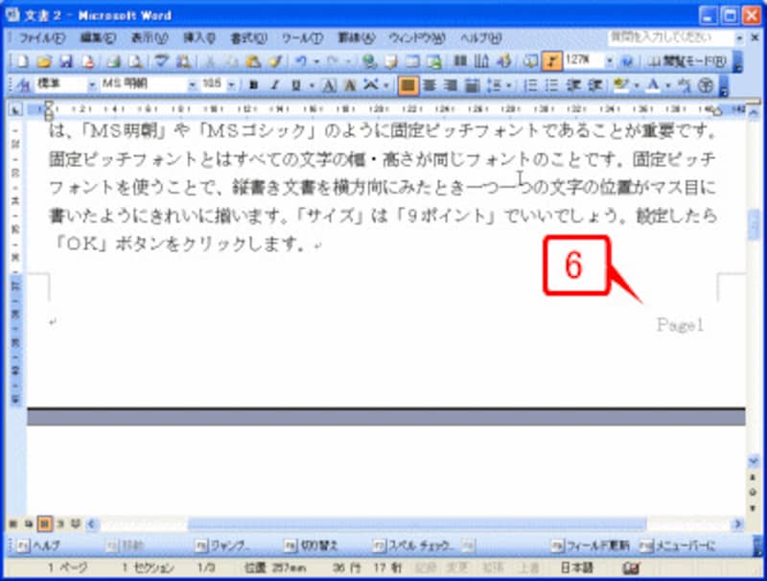
Task: Undo the last action
Action: coord(301,61)
